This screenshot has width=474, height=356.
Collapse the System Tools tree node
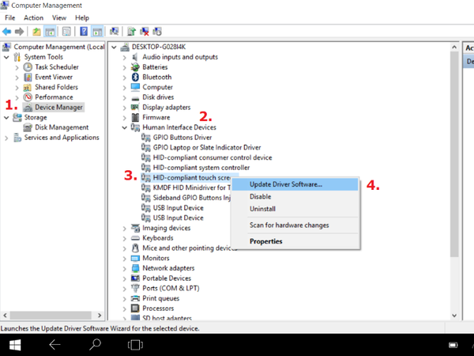tap(7, 57)
